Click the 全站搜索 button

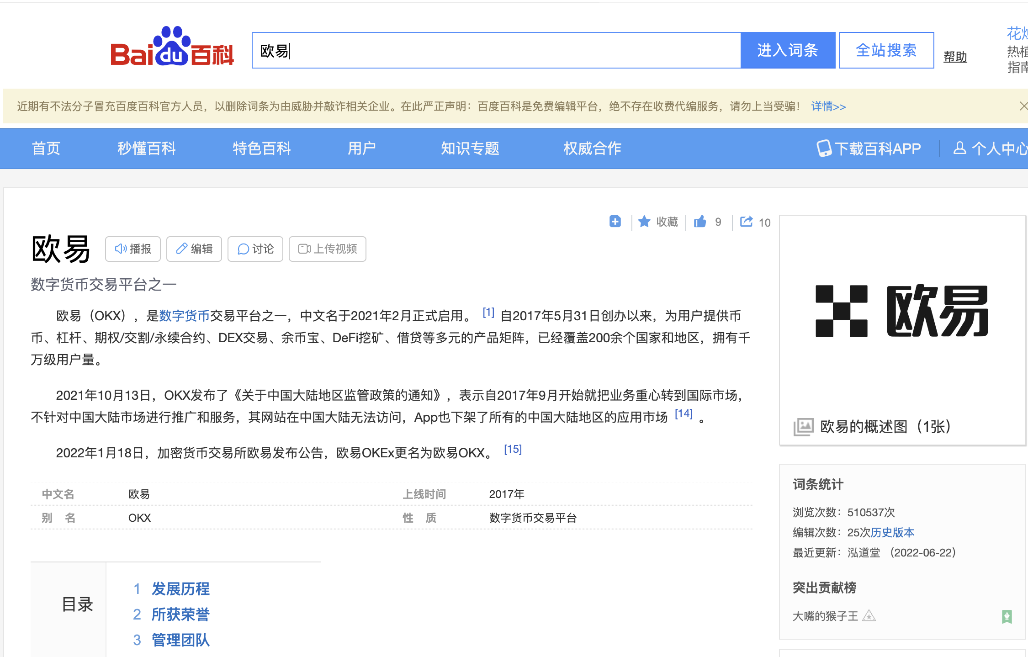886,50
